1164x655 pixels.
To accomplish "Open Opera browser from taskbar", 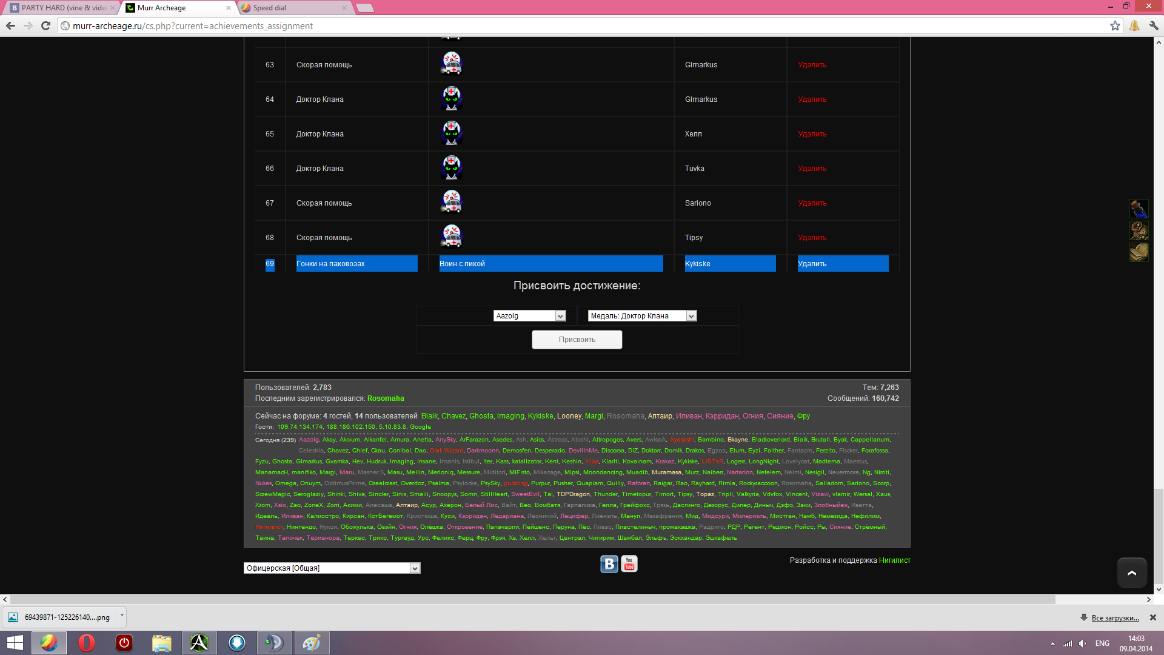I will [87, 643].
